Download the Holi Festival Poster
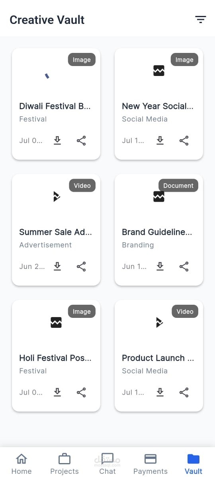Screen dimensions: 215x477 [x=57, y=392]
